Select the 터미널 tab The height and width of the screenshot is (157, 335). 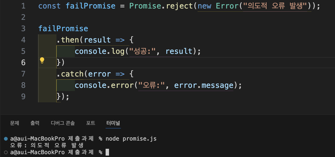pos(113,123)
